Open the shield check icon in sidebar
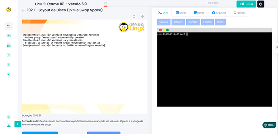This screenshot has width=278, height=134. pos(8,74)
